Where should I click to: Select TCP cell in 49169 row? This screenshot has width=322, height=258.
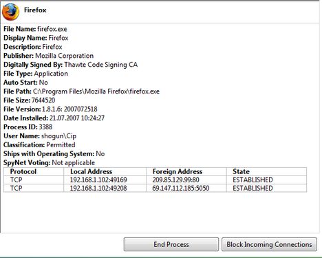[x=34, y=180]
